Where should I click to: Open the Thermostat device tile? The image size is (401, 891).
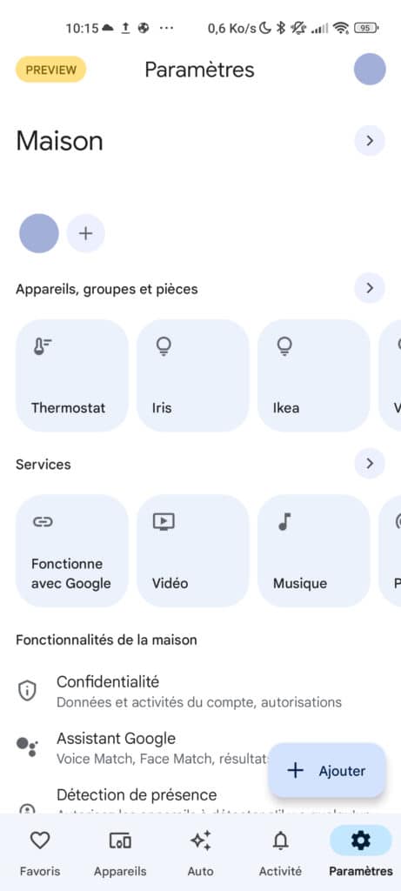[x=72, y=375]
